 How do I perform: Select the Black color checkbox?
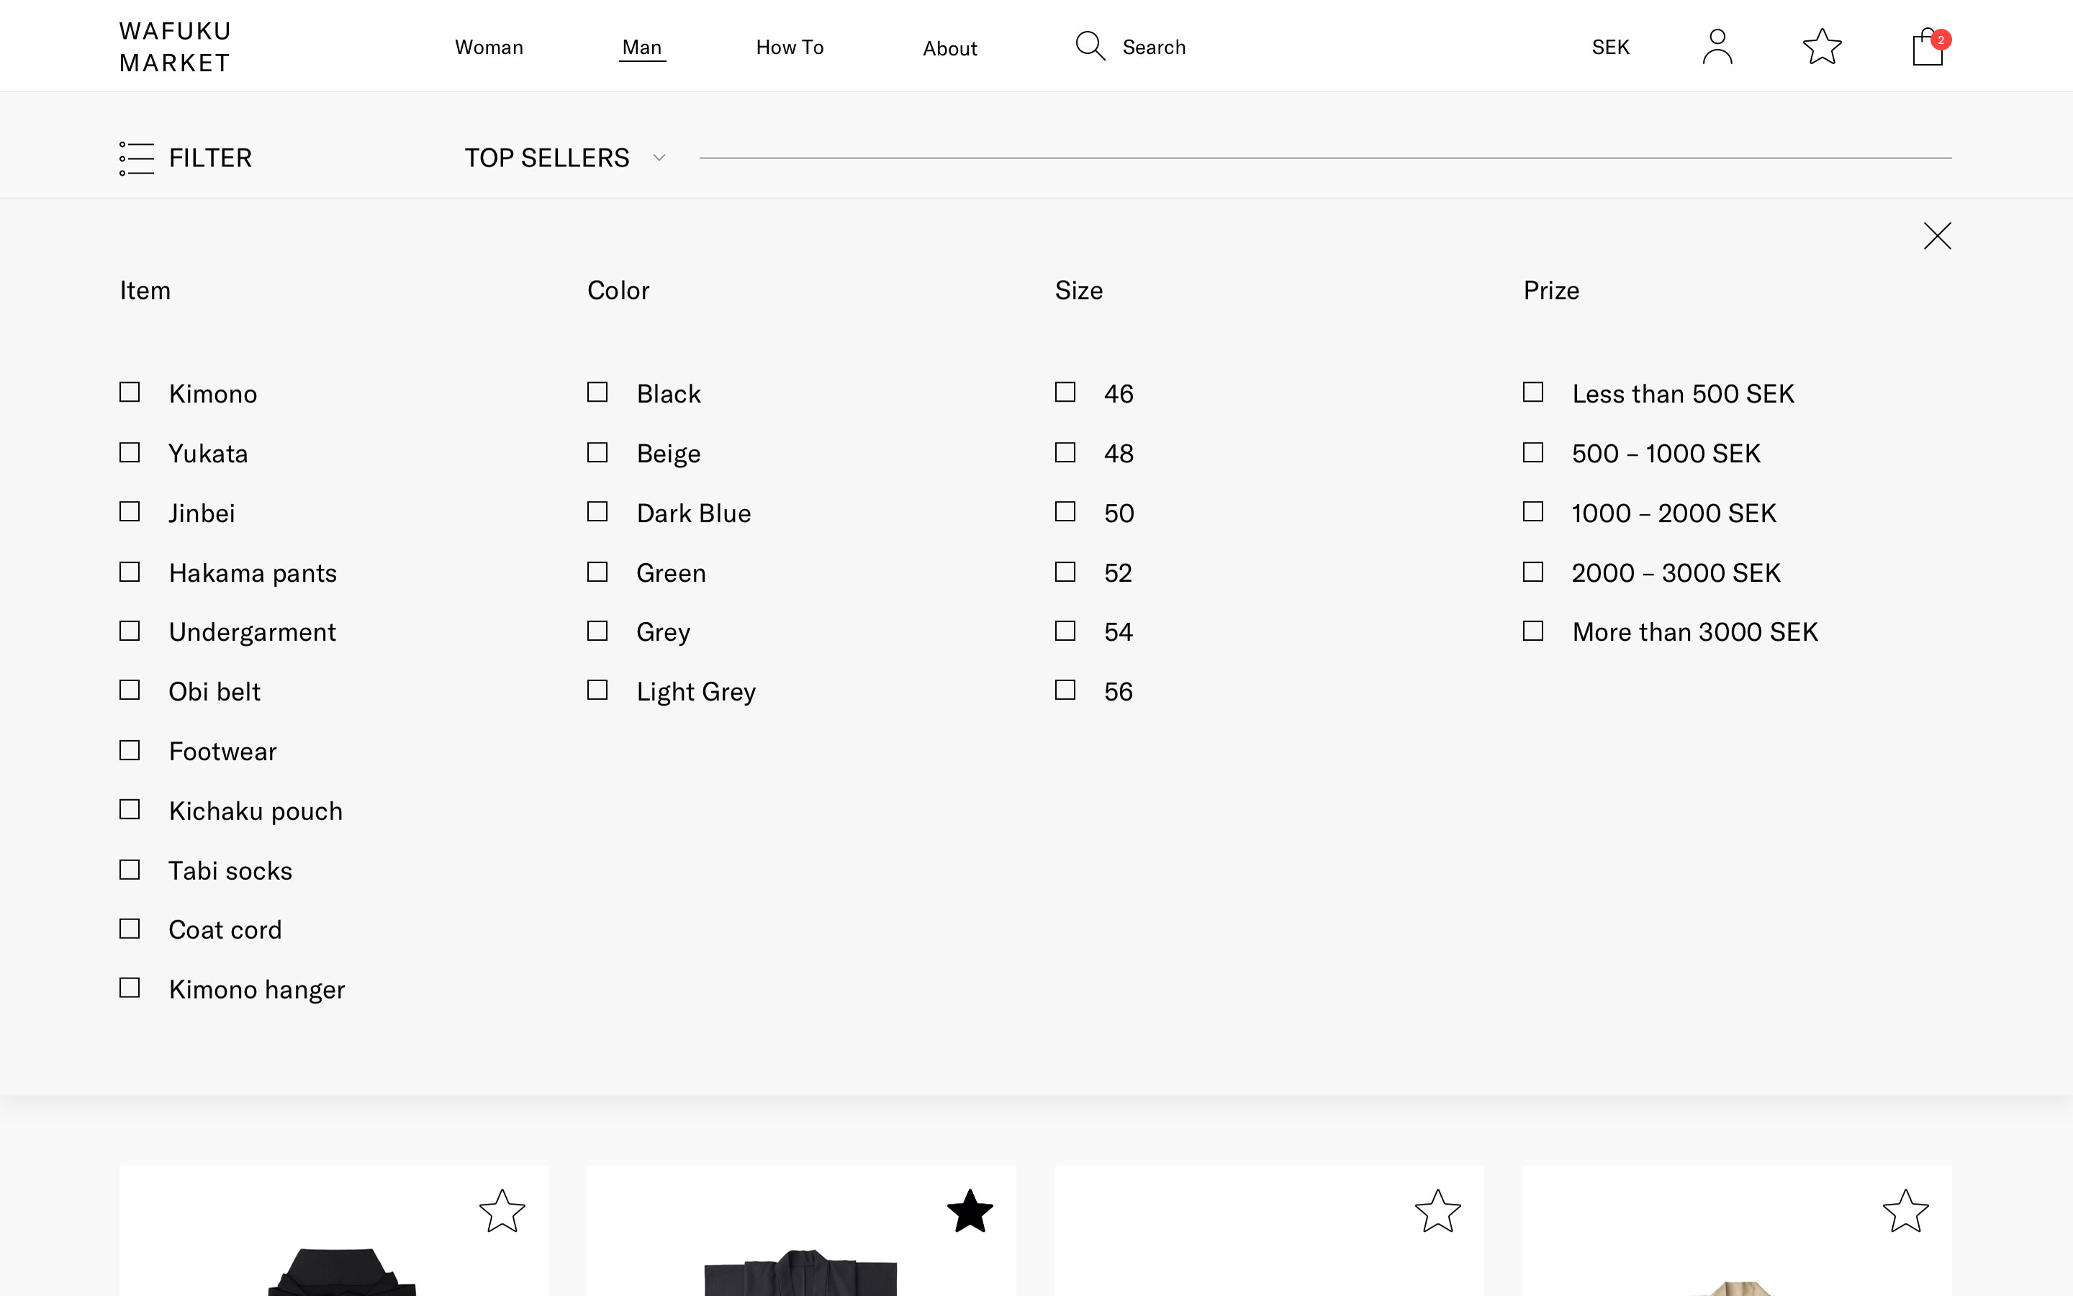(597, 392)
